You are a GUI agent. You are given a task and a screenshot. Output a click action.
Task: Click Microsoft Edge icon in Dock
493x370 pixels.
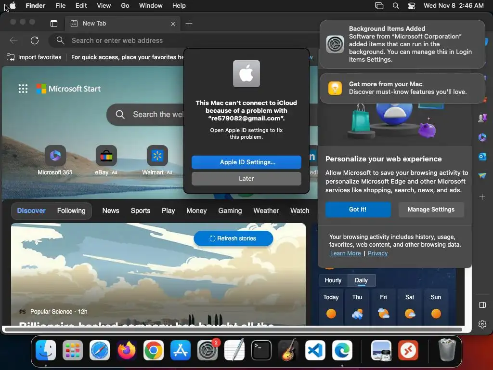point(342,350)
